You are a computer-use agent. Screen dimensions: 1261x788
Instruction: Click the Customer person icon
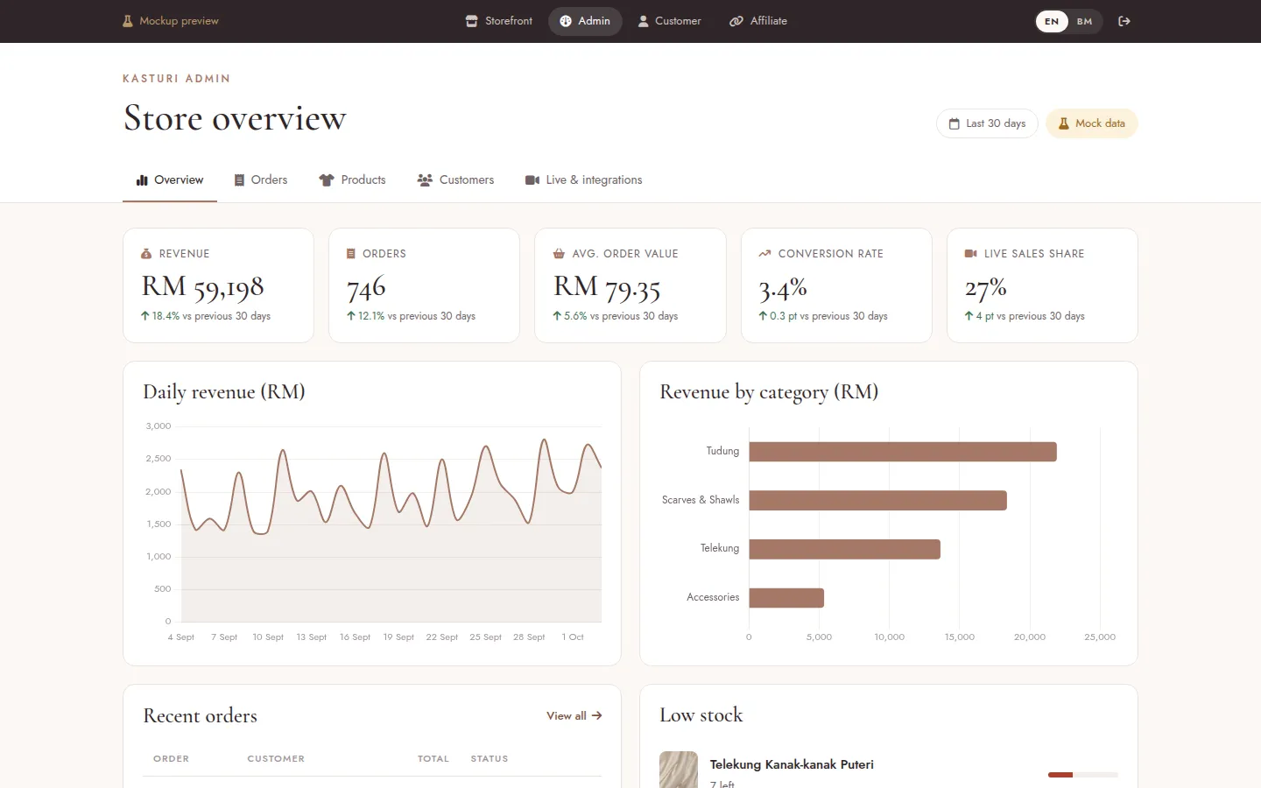[x=644, y=21]
